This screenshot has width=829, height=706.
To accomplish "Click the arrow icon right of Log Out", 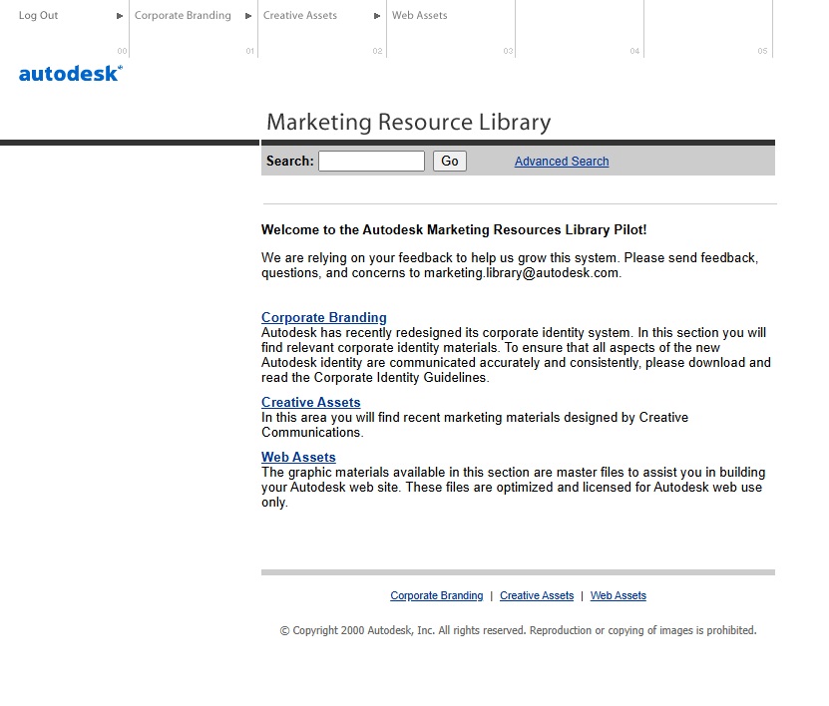I will click(x=121, y=16).
